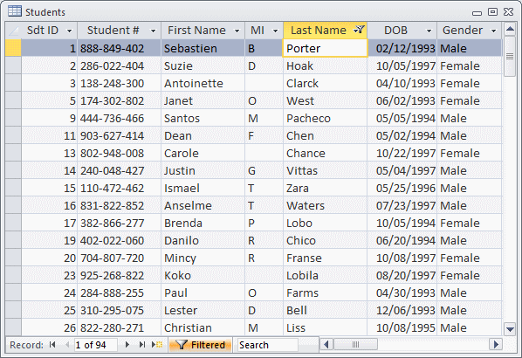
Task: Go to next record arrow
Action: click(127, 345)
